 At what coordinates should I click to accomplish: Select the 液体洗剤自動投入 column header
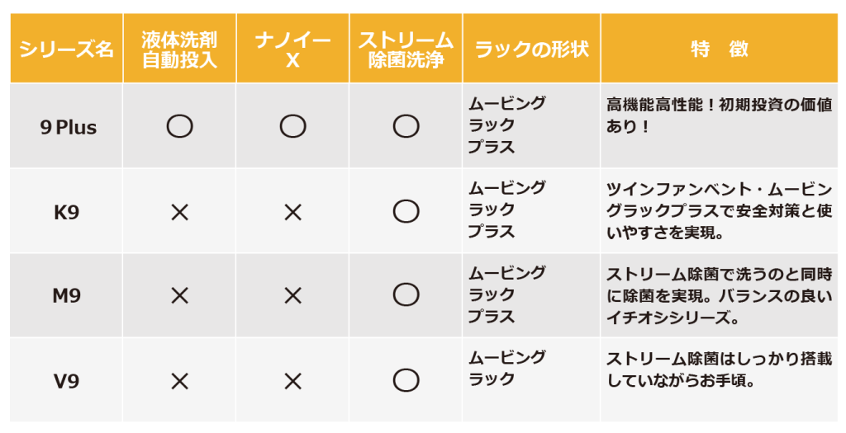coord(179,49)
